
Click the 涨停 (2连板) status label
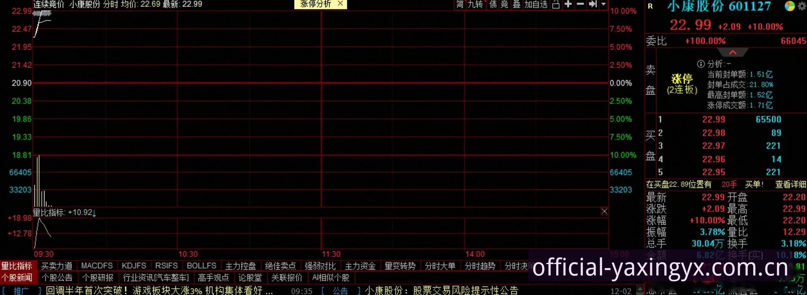pos(682,84)
